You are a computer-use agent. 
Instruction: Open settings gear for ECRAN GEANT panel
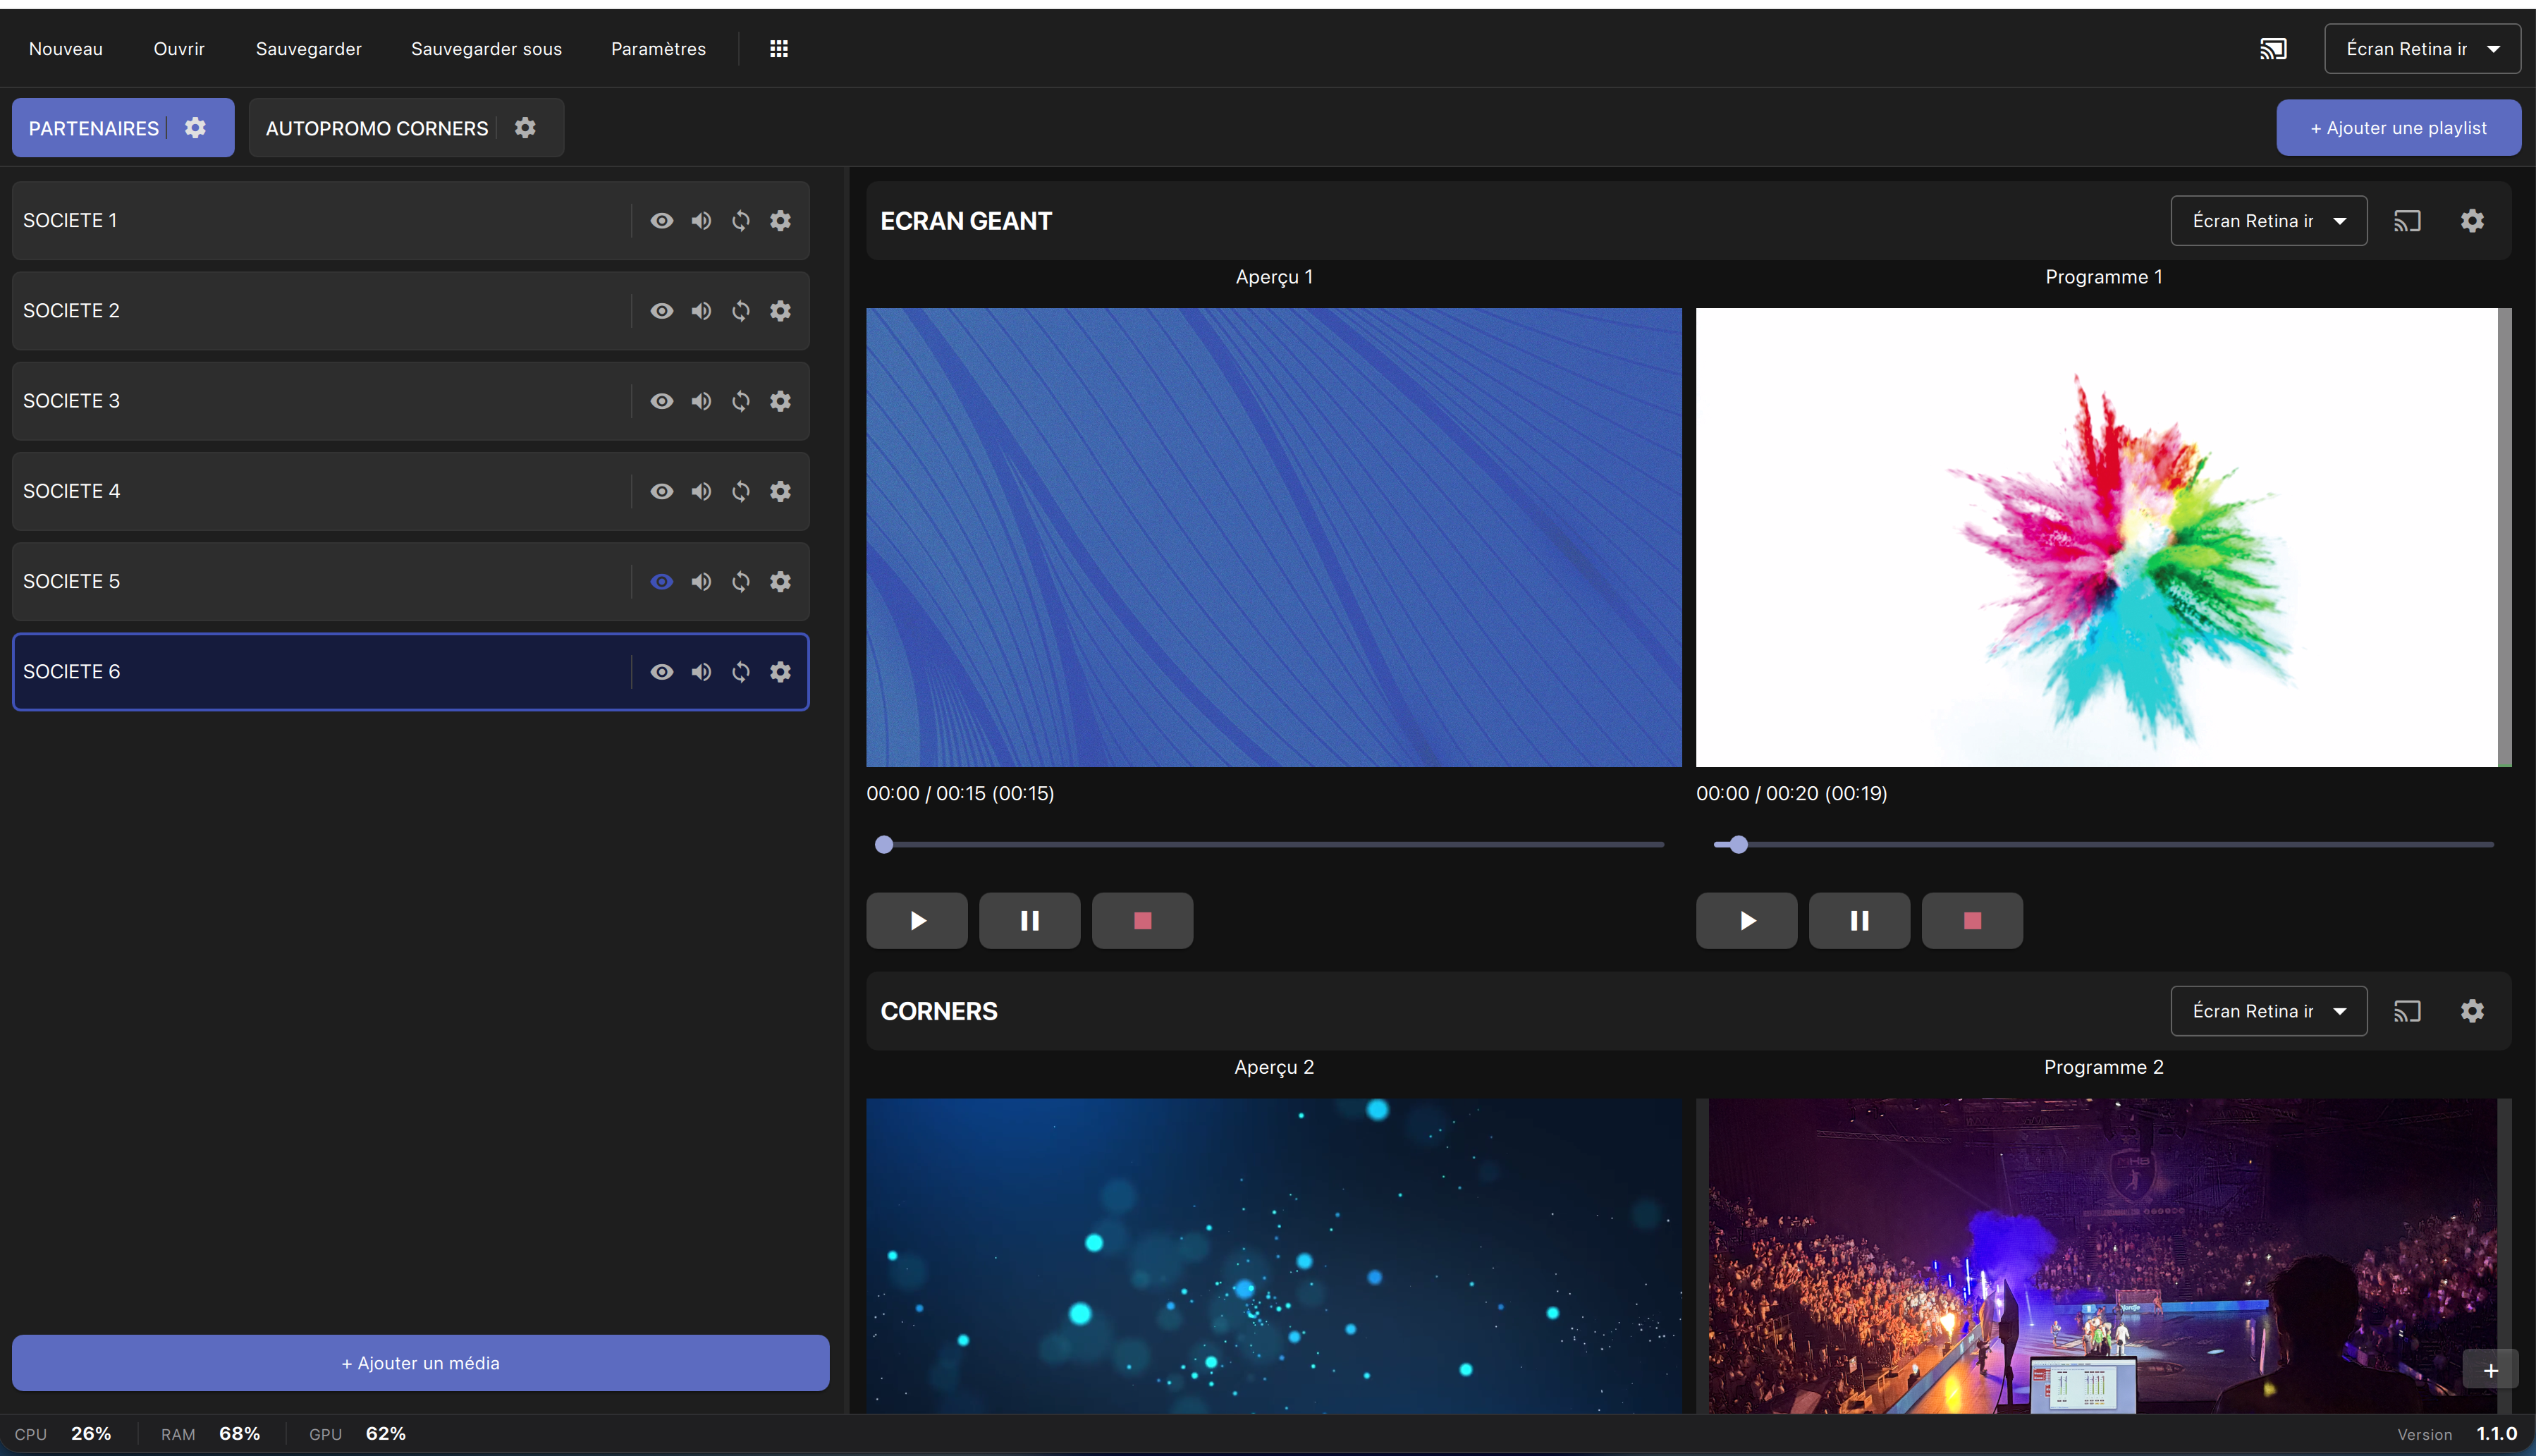click(x=2471, y=221)
